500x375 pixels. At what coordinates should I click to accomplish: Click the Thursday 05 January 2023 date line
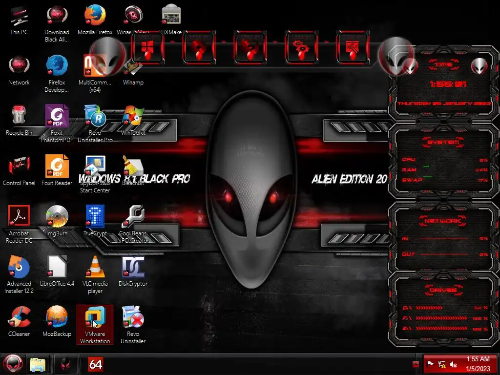tap(444, 104)
